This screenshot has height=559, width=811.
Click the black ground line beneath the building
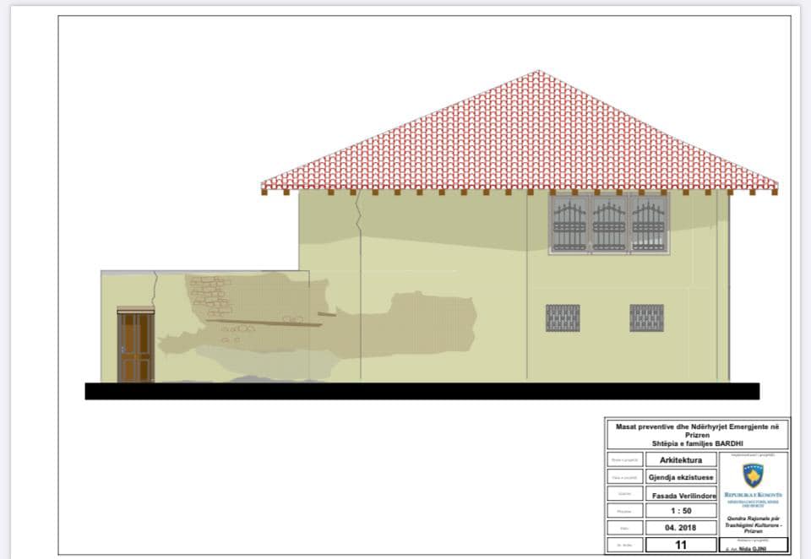(x=422, y=391)
